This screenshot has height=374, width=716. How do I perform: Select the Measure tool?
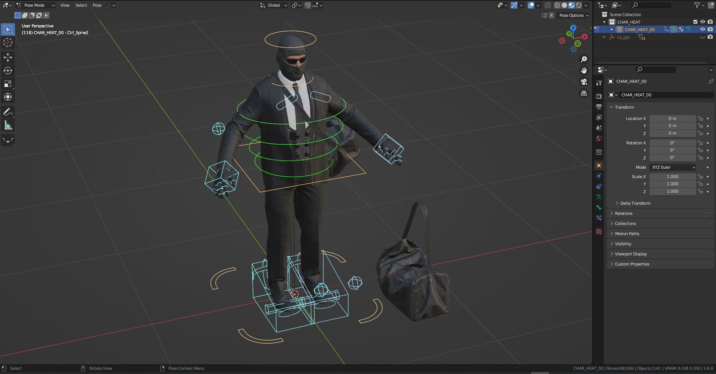pos(8,125)
